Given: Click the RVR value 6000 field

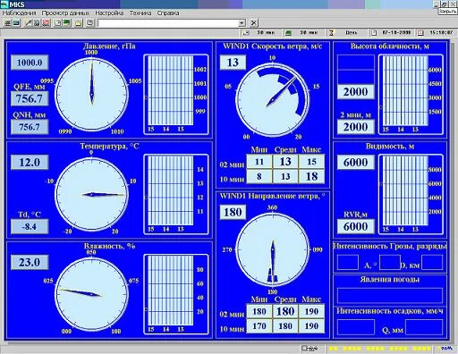Looking at the screenshot, I should [356, 226].
